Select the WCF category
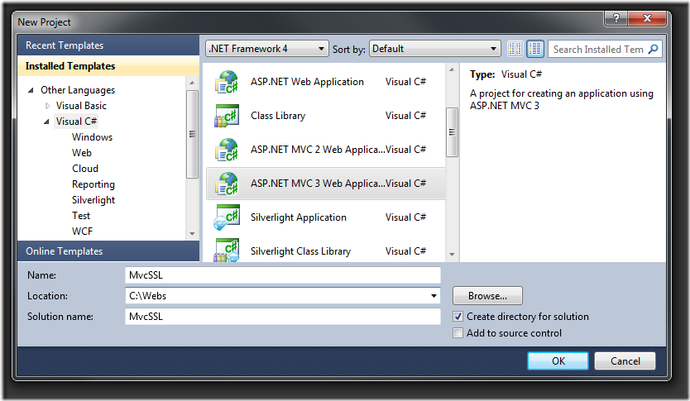 coord(82,232)
